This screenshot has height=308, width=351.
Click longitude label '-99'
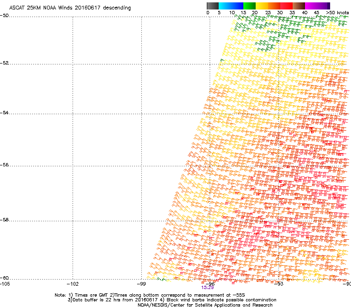click(141, 284)
